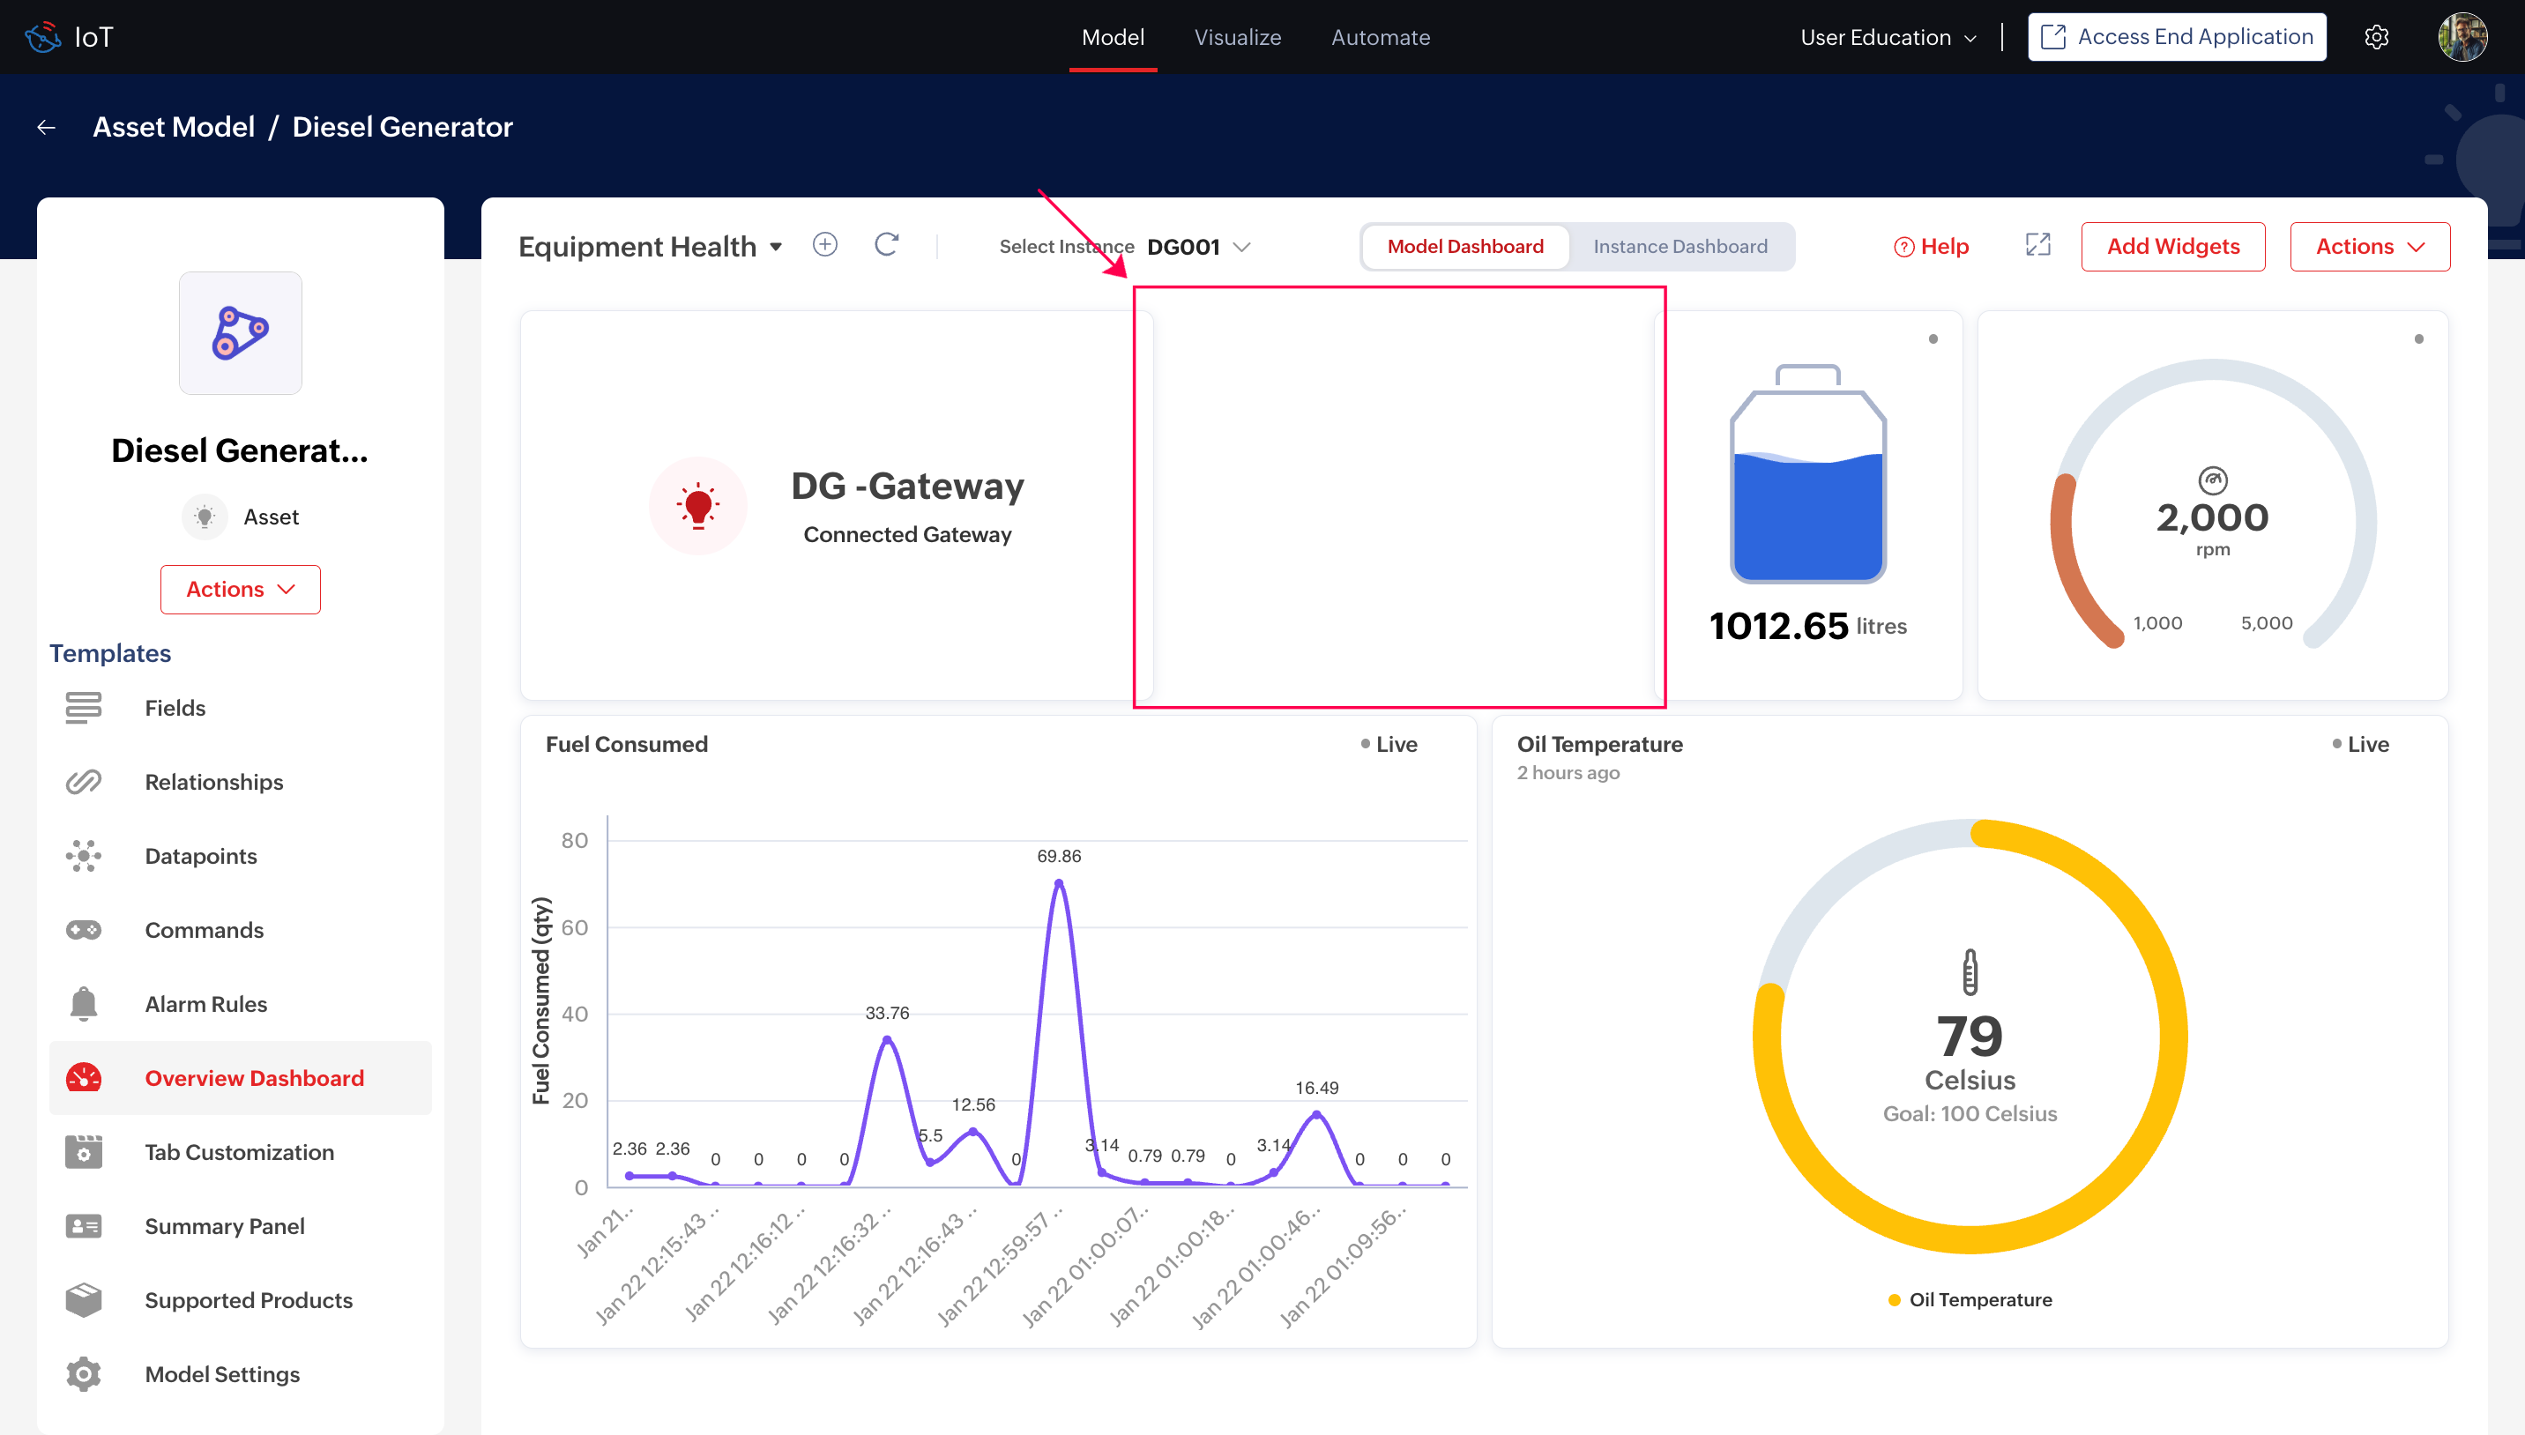Open Alarm Rules bell icon
This screenshot has height=1435, width=2525.
(84, 1003)
